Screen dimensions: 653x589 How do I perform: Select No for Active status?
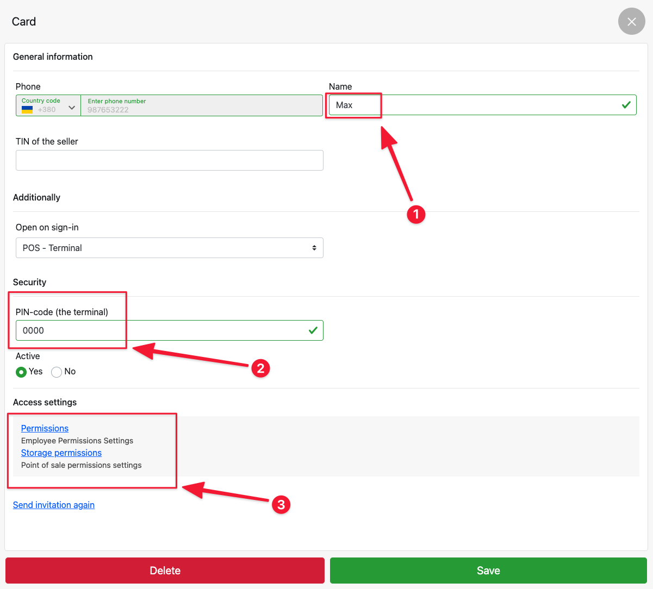(x=57, y=372)
